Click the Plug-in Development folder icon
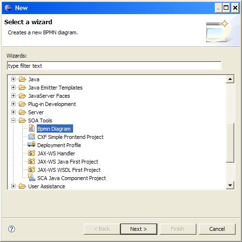Viewport: 242px width, 242px height. click(22, 104)
